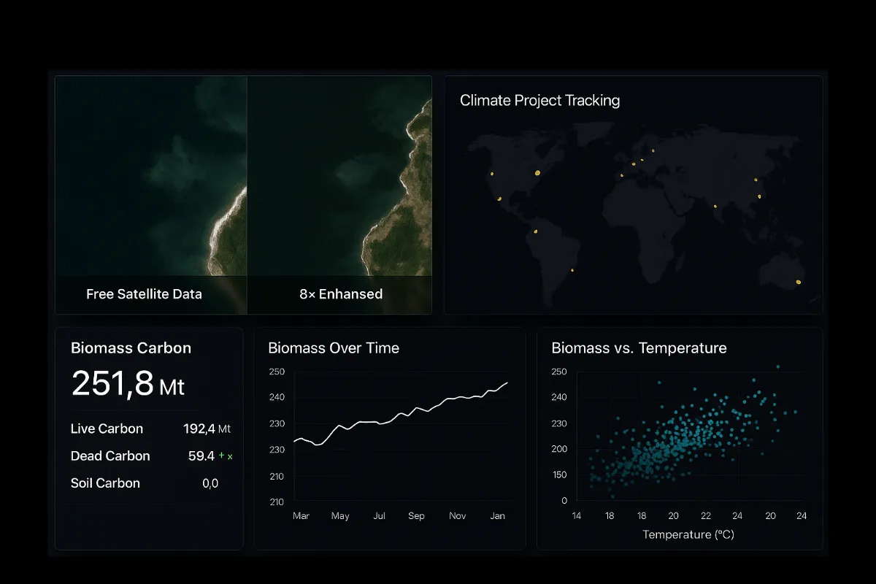The height and width of the screenshot is (584, 876).
Task: Switch to the Free Satellite Data view
Action: (144, 294)
